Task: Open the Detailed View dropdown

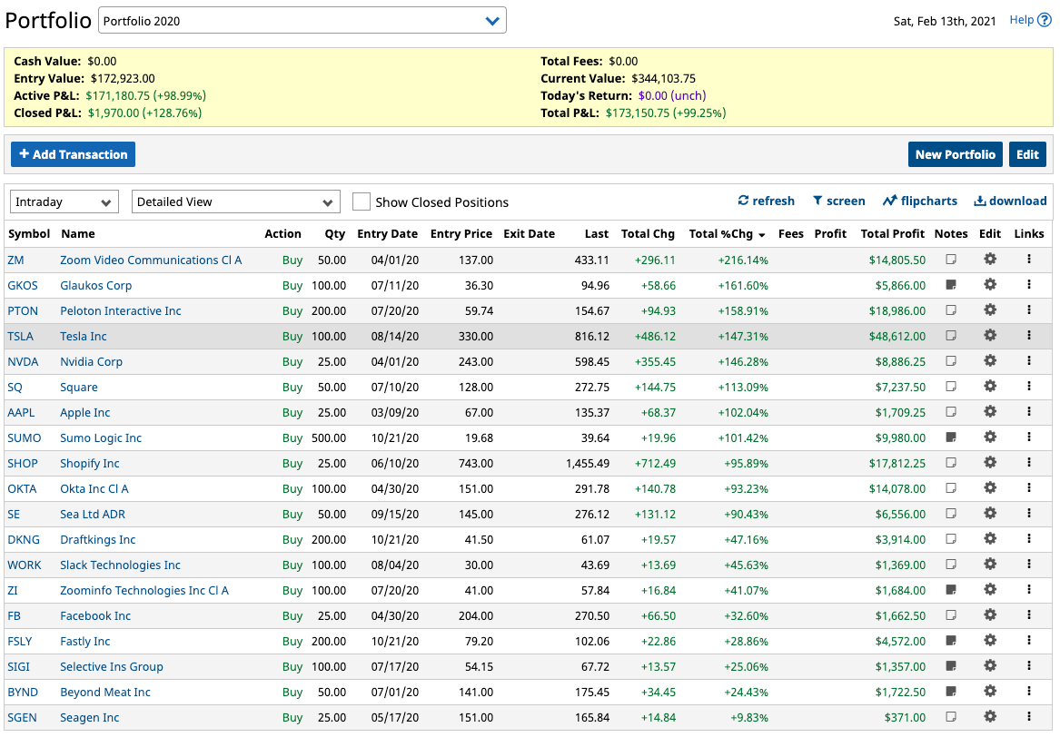Action: [235, 201]
